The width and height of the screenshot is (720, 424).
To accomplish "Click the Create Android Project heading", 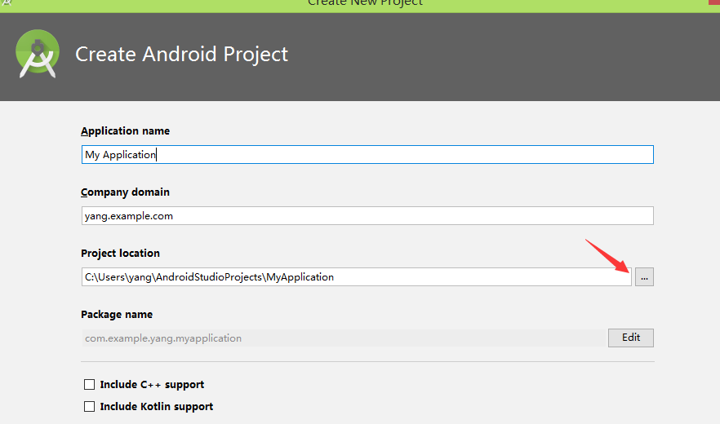I will [181, 54].
